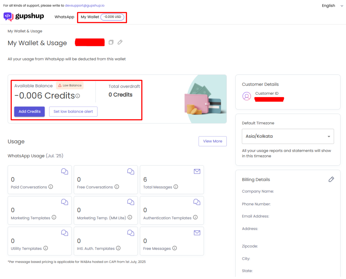Click the Total overdraft label
Screen dimensions: 346x279
click(124, 86)
